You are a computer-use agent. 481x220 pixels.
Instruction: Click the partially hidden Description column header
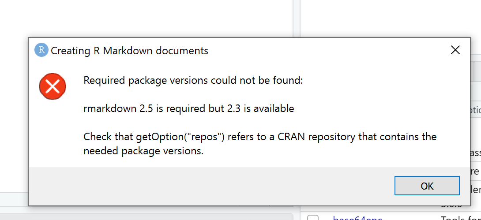pyautogui.click(x=476, y=110)
